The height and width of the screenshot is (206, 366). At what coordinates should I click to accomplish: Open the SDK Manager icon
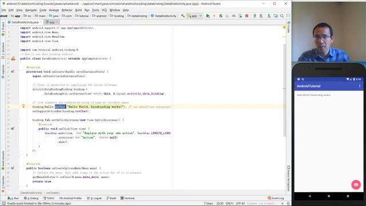pyautogui.click(x=261, y=16)
